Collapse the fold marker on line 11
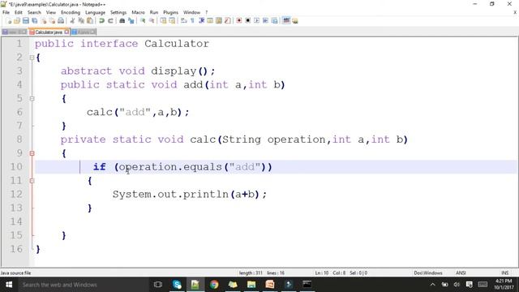 tap(32, 181)
